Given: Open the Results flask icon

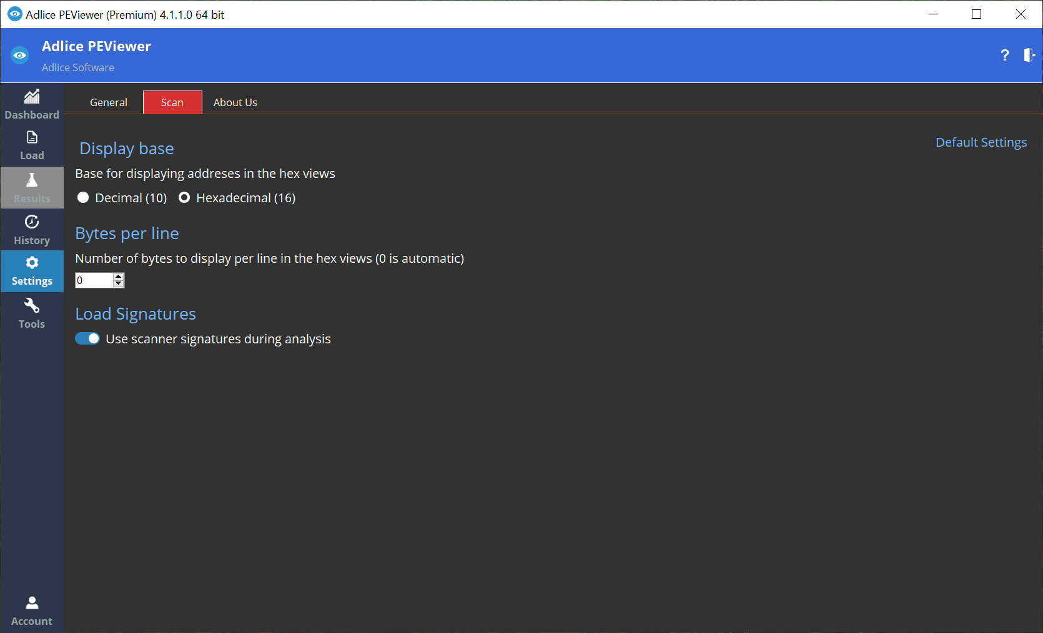Looking at the screenshot, I should [x=32, y=180].
